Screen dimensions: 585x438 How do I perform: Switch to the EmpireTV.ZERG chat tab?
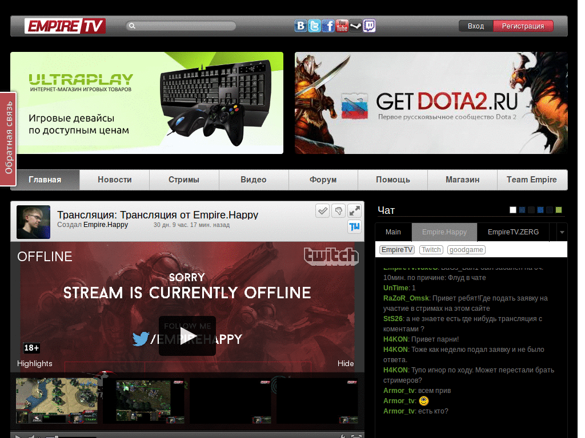[513, 232]
